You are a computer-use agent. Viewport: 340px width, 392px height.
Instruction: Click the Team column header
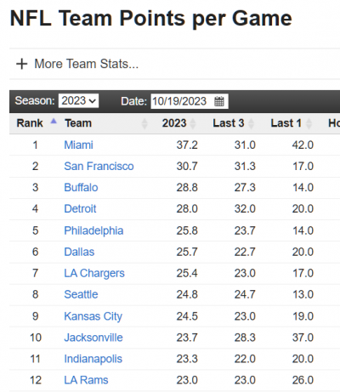click(78, 123)
